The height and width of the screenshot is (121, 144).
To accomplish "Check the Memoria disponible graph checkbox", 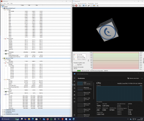I will [x=74, y=58].
